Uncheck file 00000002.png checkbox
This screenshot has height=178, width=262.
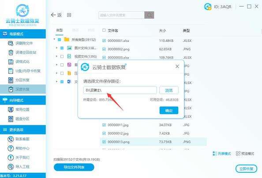pyautogui.click(x=104, y=49)
